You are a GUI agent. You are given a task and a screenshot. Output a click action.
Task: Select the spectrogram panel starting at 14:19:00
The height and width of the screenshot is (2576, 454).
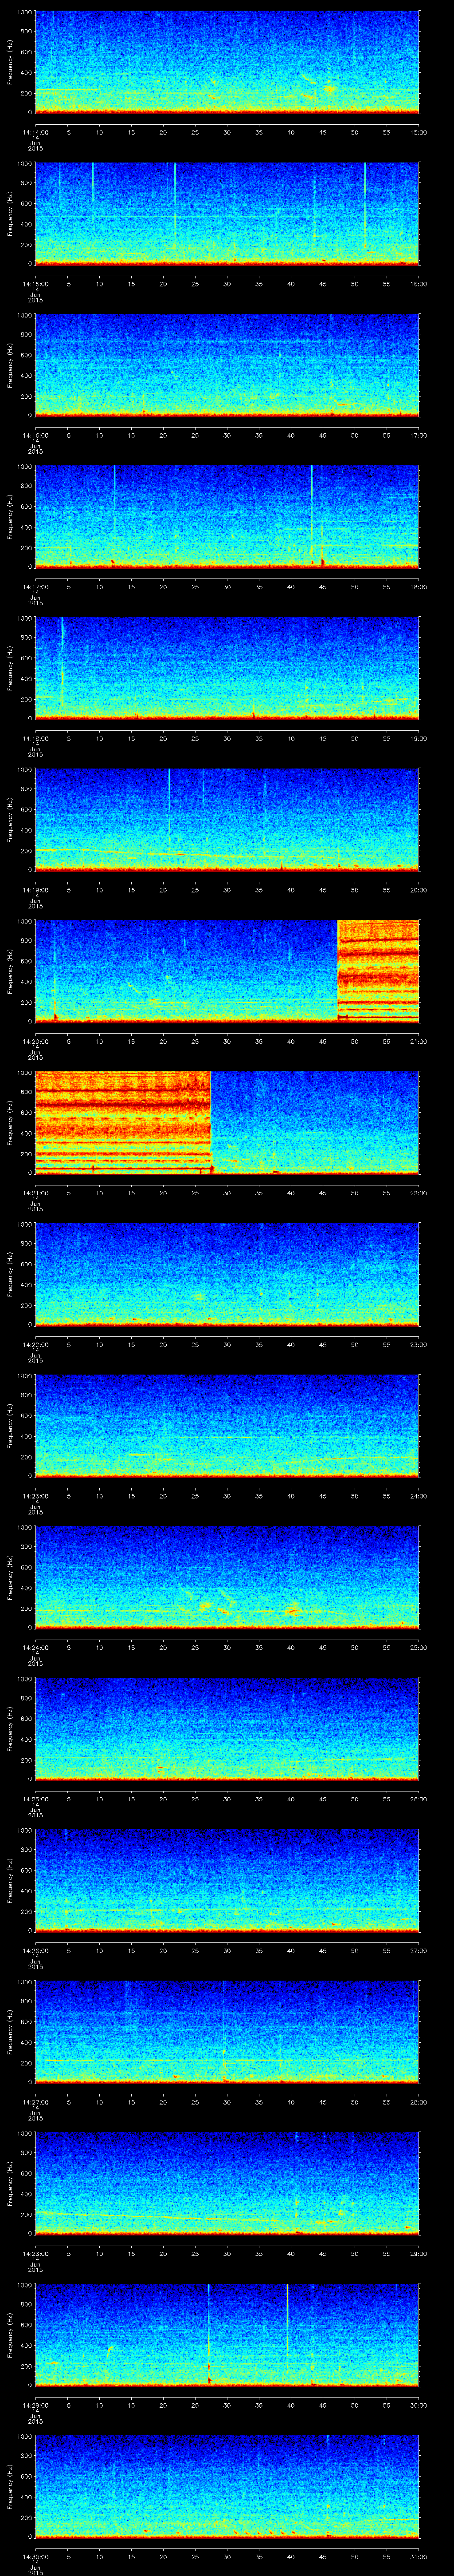pyautogui.click(x=227, y=820)
